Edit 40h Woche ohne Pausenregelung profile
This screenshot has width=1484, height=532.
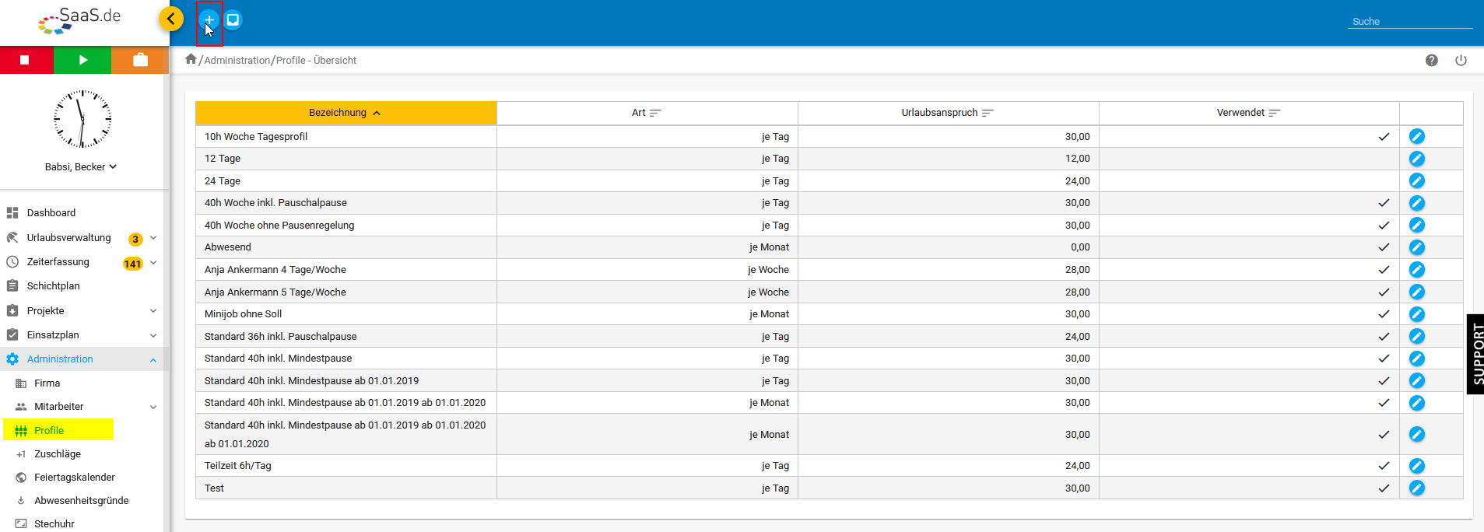coord(1416,225)
